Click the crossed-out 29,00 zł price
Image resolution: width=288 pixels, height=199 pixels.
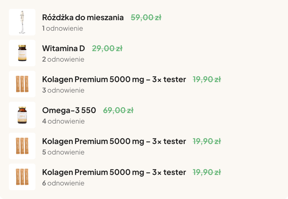click(x=107, y=49)
